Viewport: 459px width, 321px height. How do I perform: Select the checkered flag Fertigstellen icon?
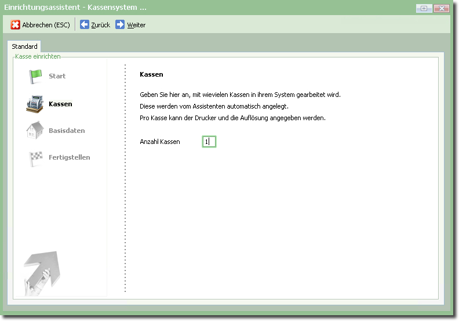coord(36,158)
